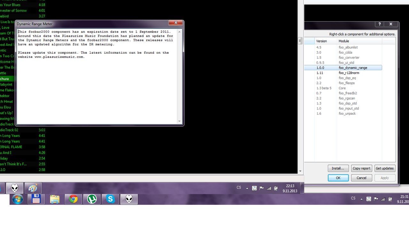Show hidden tray icons near 21:31 clock
The height and width of the screenshot is (230, 409).
[x=361, y=199]
